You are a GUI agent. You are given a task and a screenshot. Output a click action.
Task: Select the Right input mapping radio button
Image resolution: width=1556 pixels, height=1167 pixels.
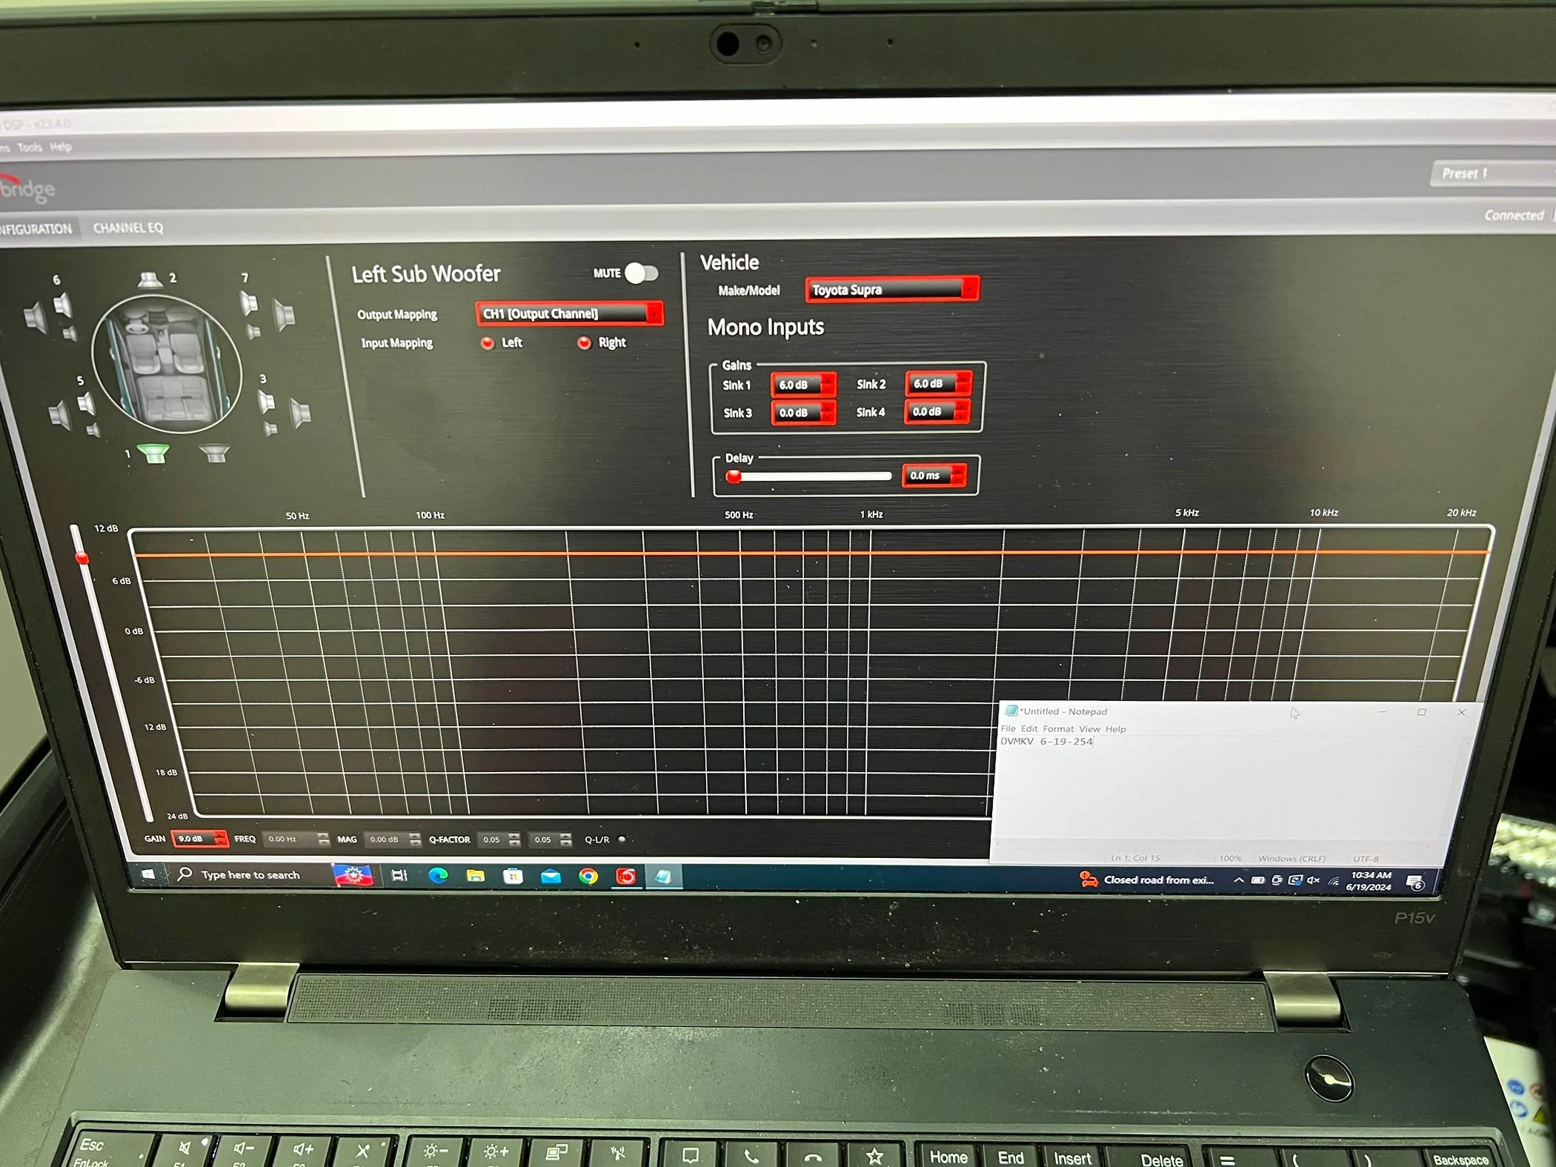click(585, 342)
